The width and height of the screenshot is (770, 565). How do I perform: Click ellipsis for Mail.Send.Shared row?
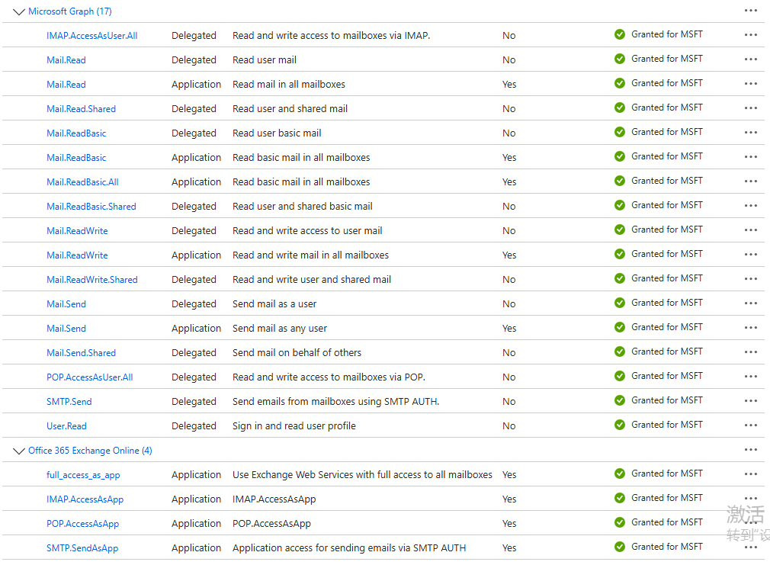coord(751,352)
